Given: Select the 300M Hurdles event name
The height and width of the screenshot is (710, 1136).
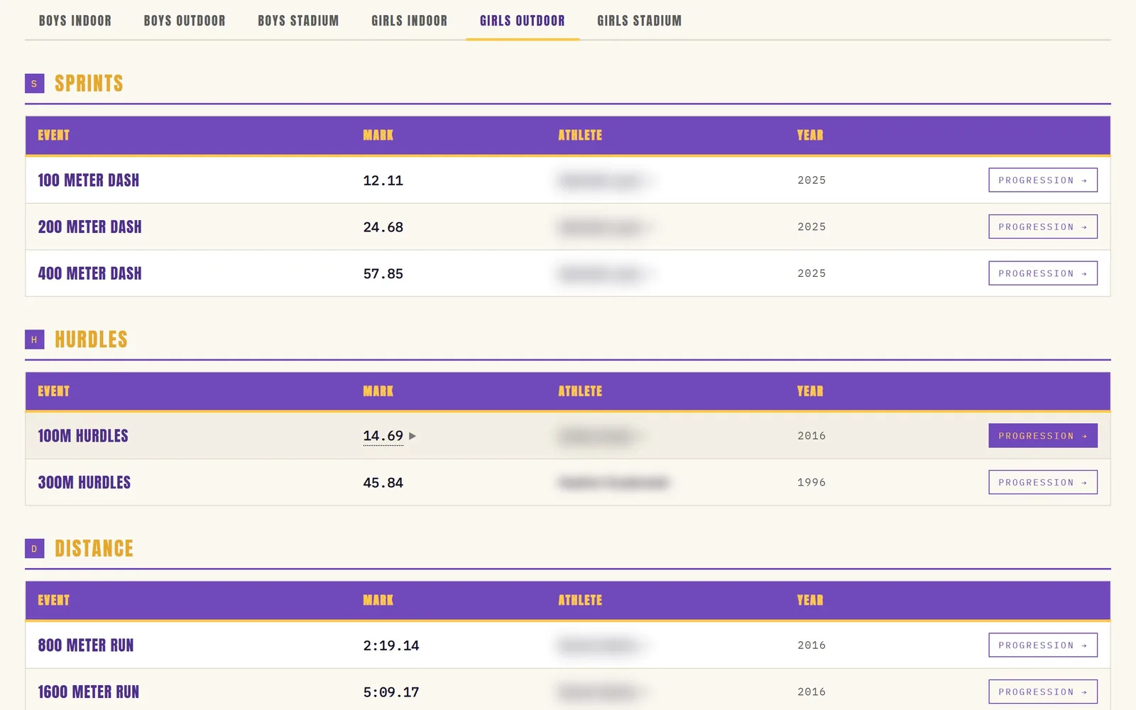Looking at the screenshot, I should point(84,483).
